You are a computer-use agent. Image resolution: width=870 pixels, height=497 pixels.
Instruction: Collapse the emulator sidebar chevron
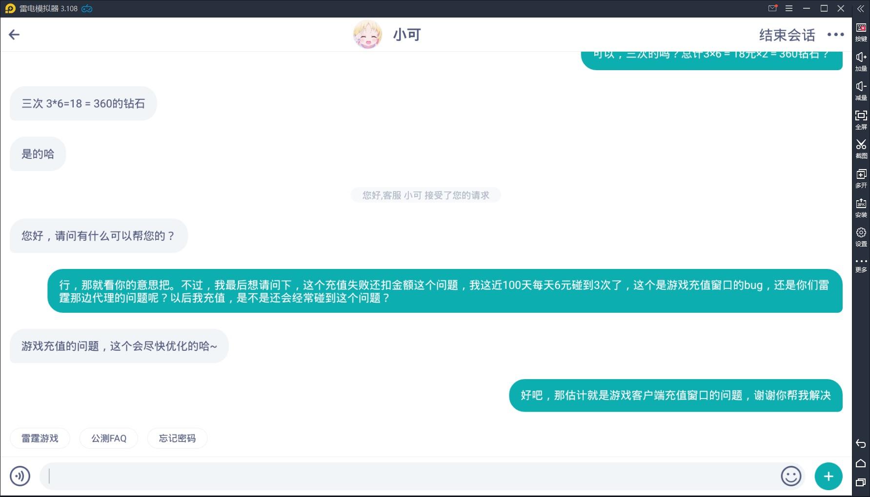[861, 9]
